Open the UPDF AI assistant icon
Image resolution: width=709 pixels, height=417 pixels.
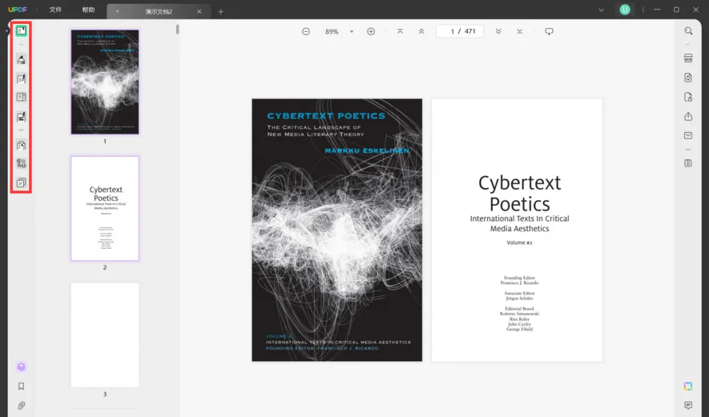click(688, 387)
